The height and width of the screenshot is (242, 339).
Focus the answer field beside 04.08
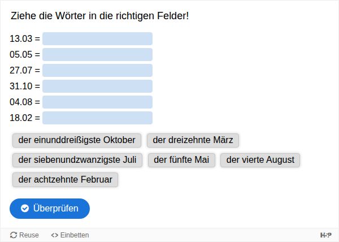pyautogui.click(x=97, y=102)
